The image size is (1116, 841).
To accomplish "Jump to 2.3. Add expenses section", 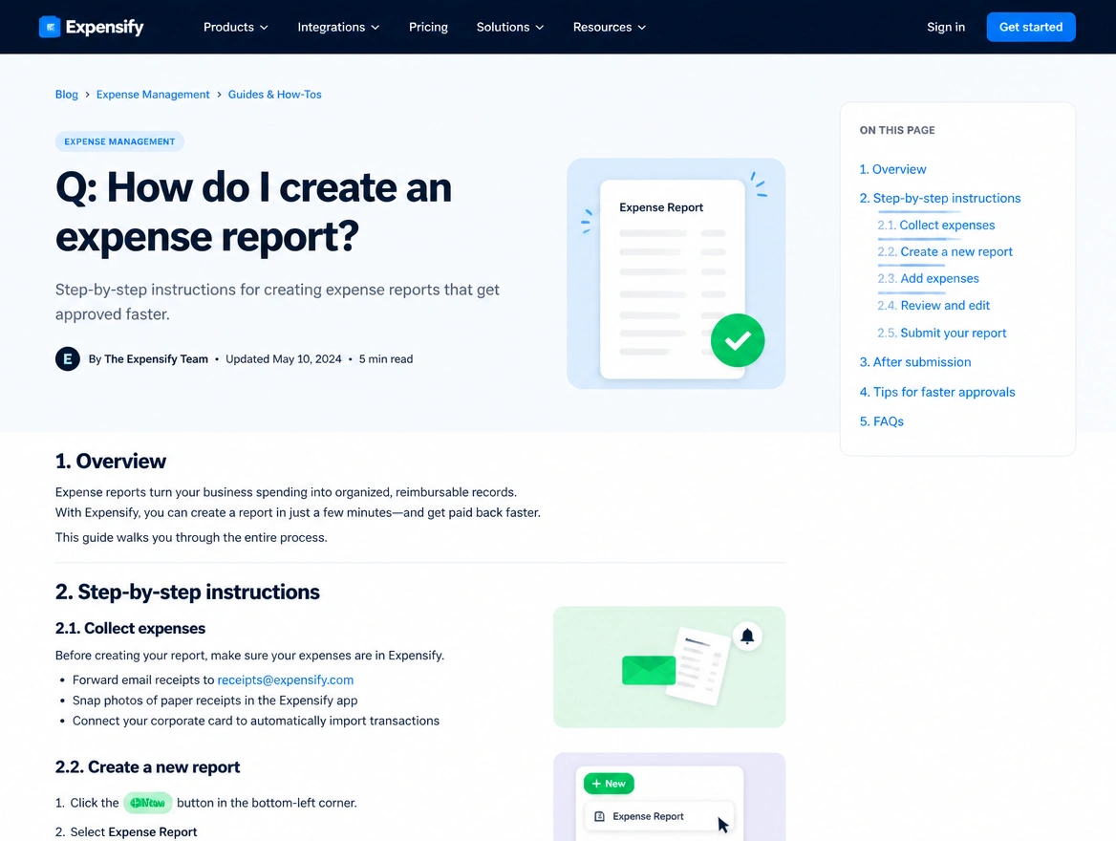I will 928,278.
